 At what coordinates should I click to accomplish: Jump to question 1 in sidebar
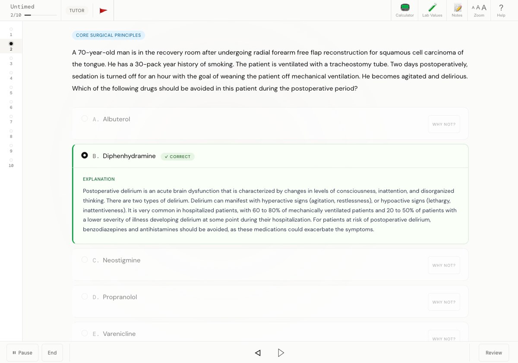click(11, 31)
